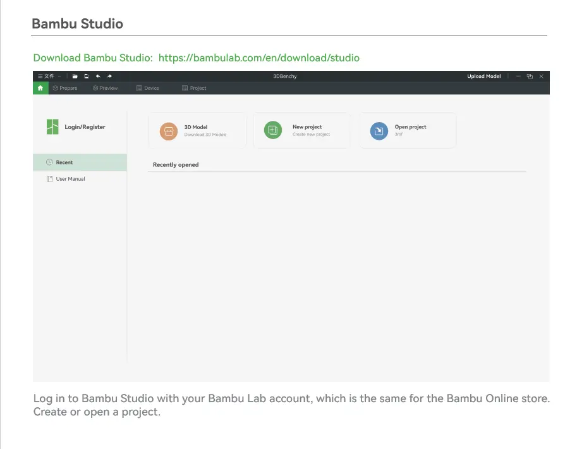Click the orange 3D Model icon

[169, 131]
